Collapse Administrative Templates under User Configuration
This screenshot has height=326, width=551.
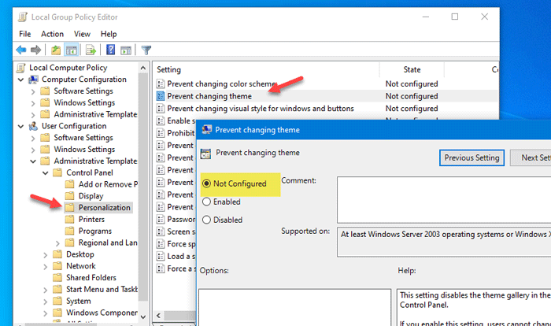tap(33, 161)
